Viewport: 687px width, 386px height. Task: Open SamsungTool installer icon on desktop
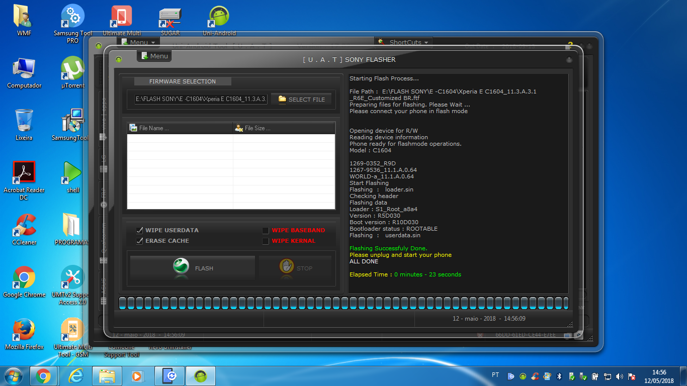point(73,125)
